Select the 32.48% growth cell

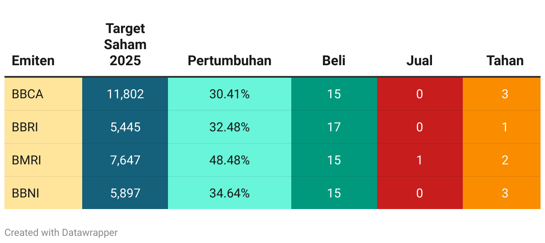[x=230, y=127]
